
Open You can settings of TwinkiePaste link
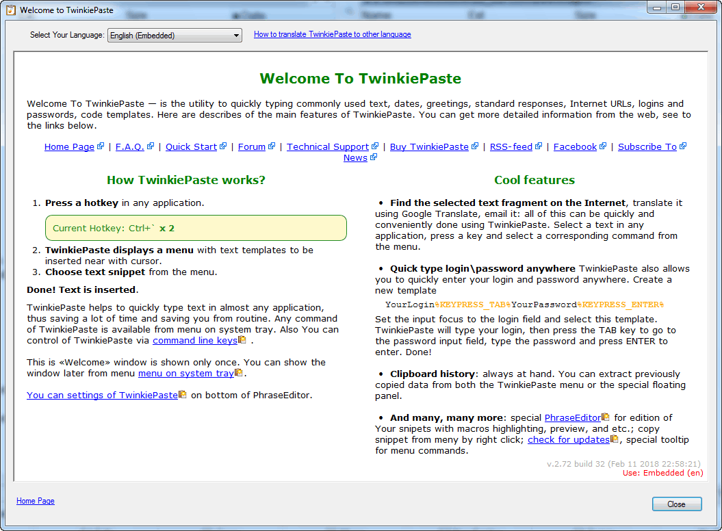pyautogui.click(x=102, y=395)
